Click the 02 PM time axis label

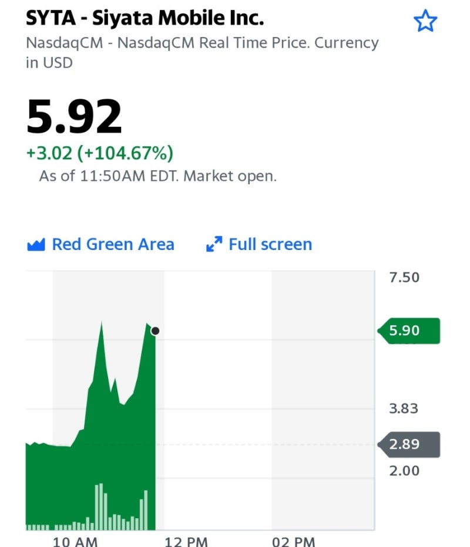[x=293, y=541]
